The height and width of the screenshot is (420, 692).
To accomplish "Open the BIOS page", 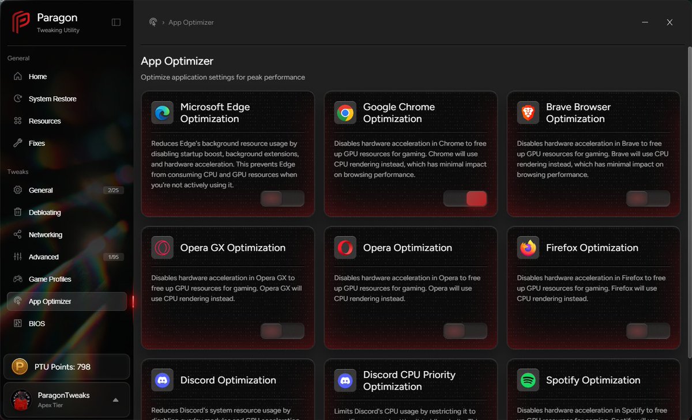I will (67, 323).
